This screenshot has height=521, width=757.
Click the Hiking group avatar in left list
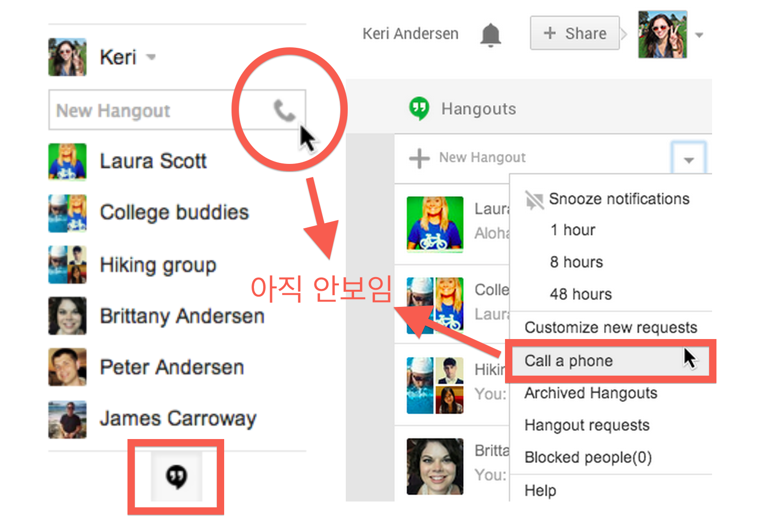(x=67, y=265)
